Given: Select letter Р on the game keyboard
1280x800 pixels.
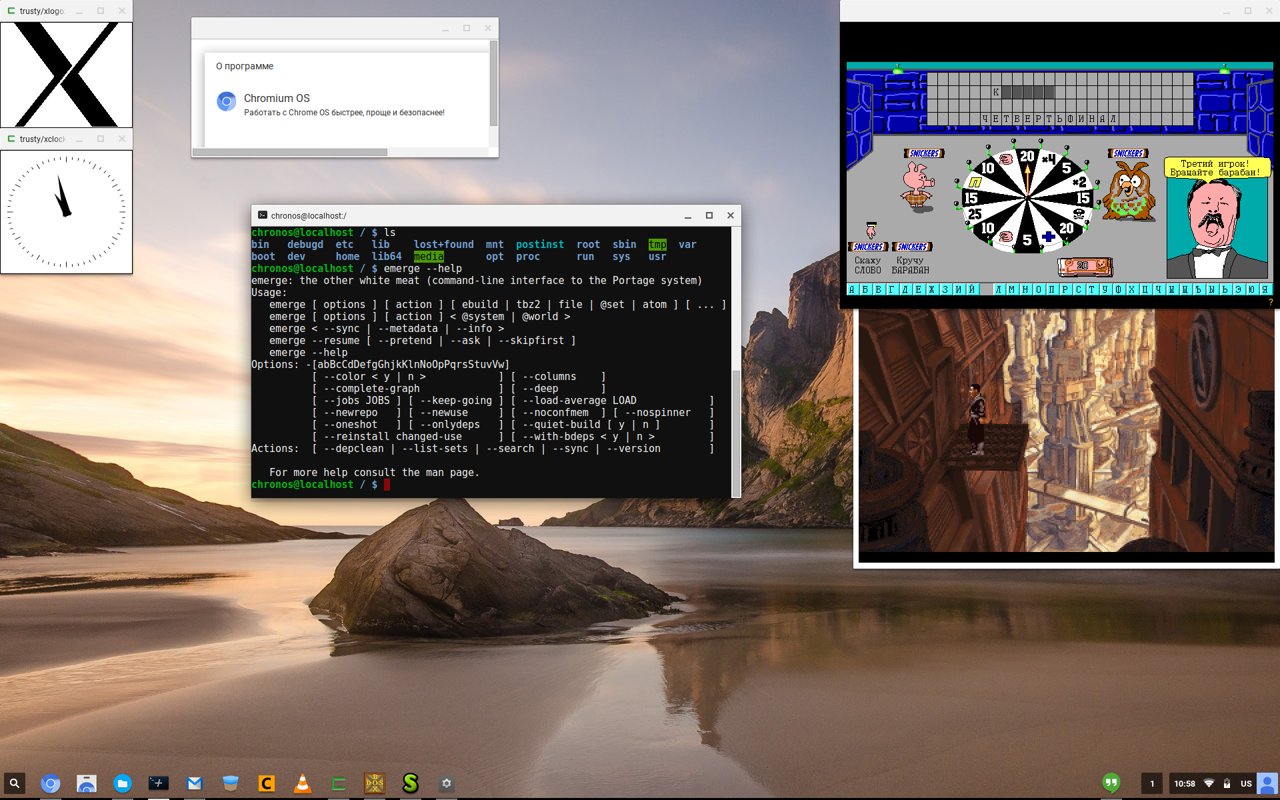Looking at the screenshot, I should (x=1065, y=289).
